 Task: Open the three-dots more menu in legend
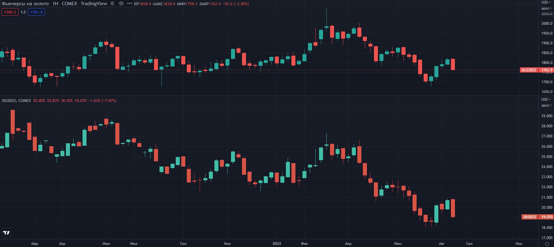(x=129, y=4)
